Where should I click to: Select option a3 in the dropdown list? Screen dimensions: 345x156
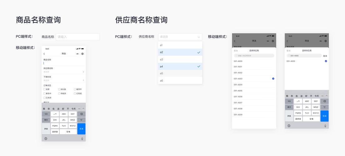tap(180, 59)
